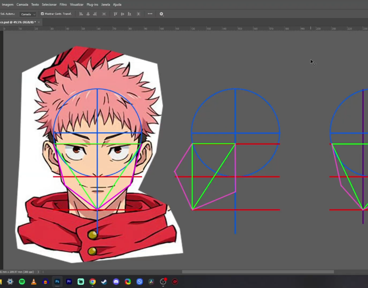Open the Visualizar menu

tap(77, 4)
